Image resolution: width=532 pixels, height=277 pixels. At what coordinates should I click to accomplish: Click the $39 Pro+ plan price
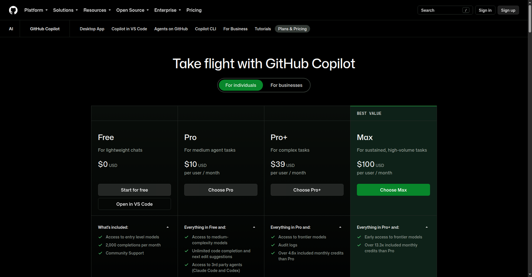(278, 164)
